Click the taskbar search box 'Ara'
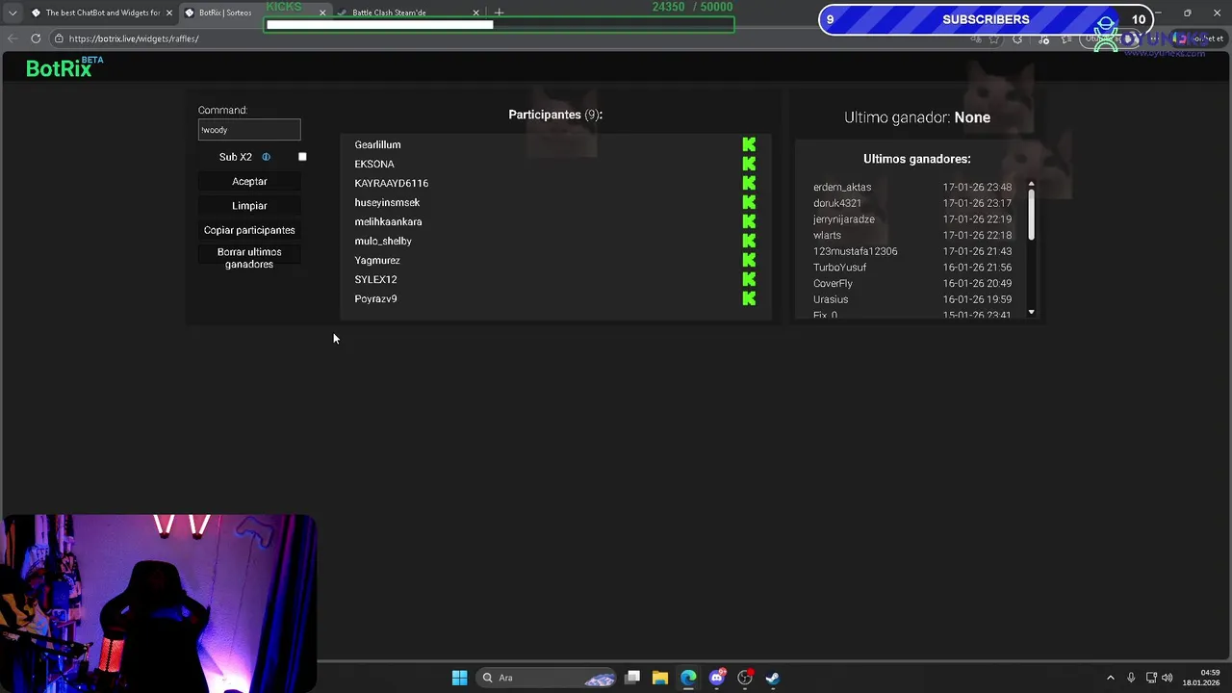The width and height of the screenshot is (1232, 693). point(546,678)
